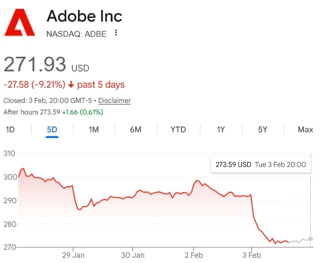
Task: Switch to the 1D time range
Action: click(x=10, y=130)
